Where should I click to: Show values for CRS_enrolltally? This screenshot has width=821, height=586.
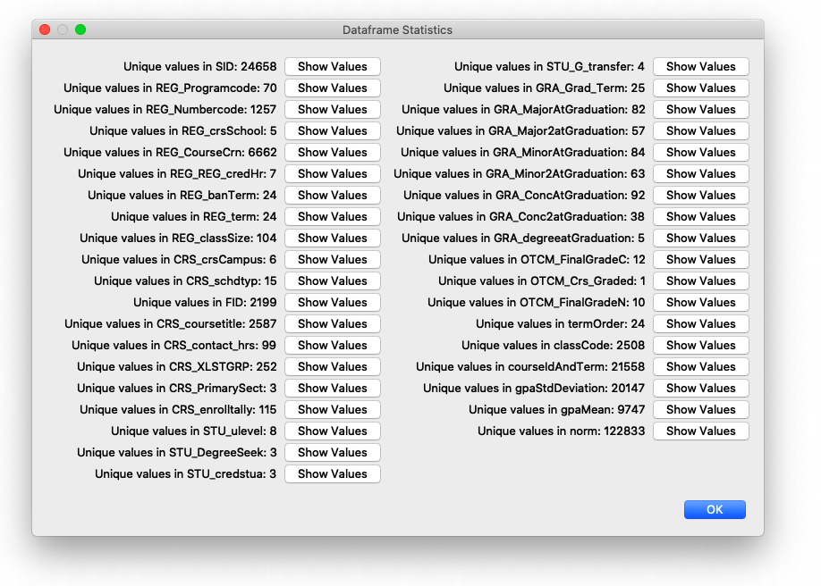pyautogui.click(x=332, y=409)
